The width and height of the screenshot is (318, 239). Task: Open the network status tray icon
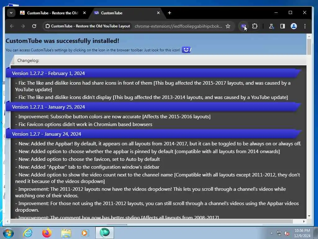[x=279, y=233]
